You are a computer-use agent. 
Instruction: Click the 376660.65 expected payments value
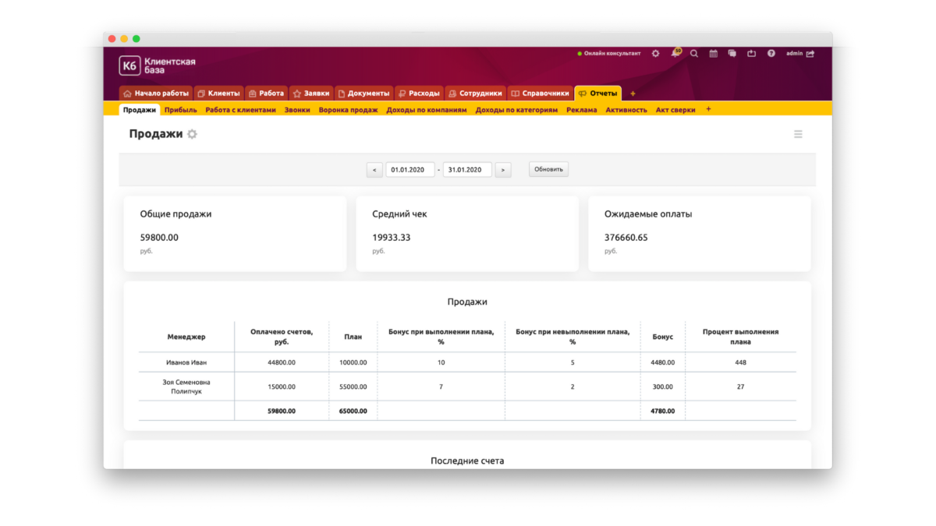[x=626, y=238]
